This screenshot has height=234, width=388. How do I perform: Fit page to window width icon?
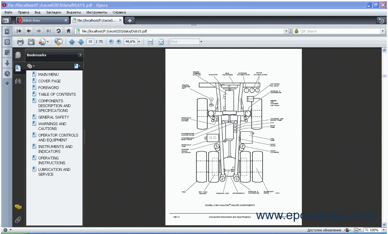coord(150,42)
